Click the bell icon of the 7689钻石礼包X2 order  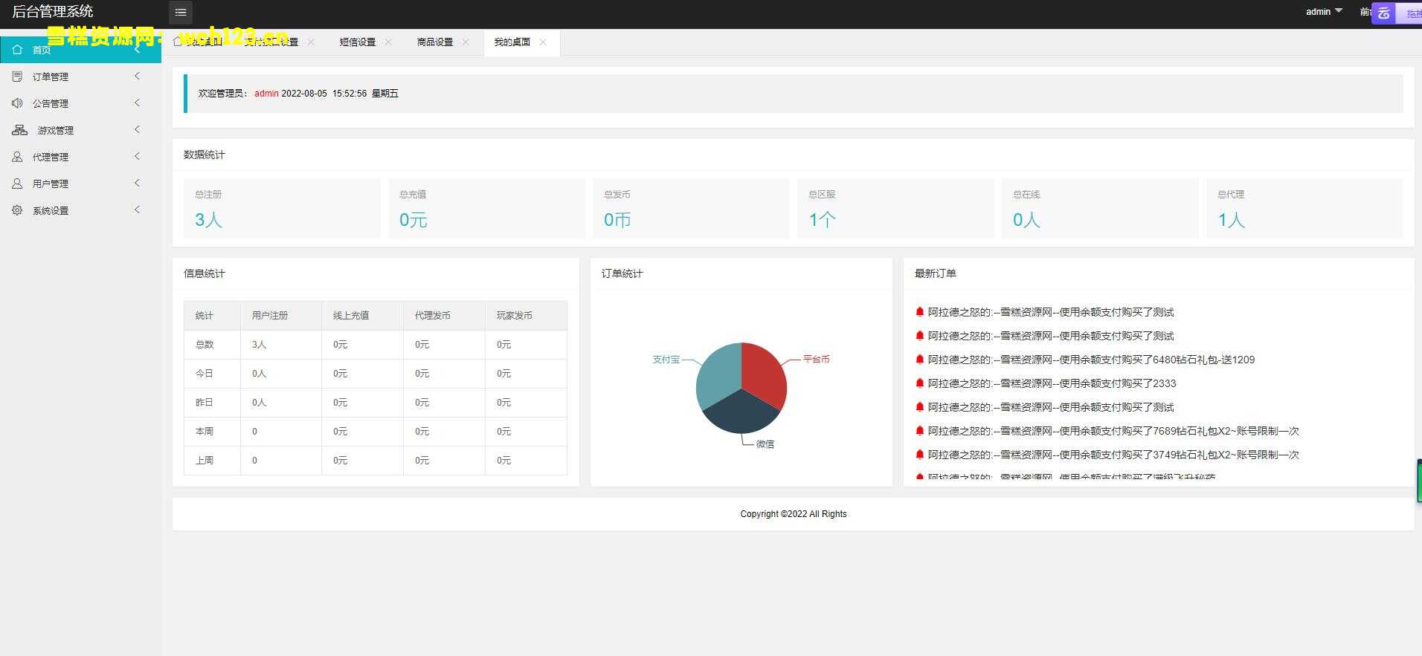[919, 431]
